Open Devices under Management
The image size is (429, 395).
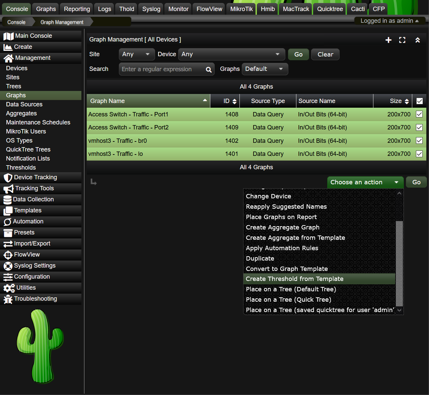tap(17, 68)
